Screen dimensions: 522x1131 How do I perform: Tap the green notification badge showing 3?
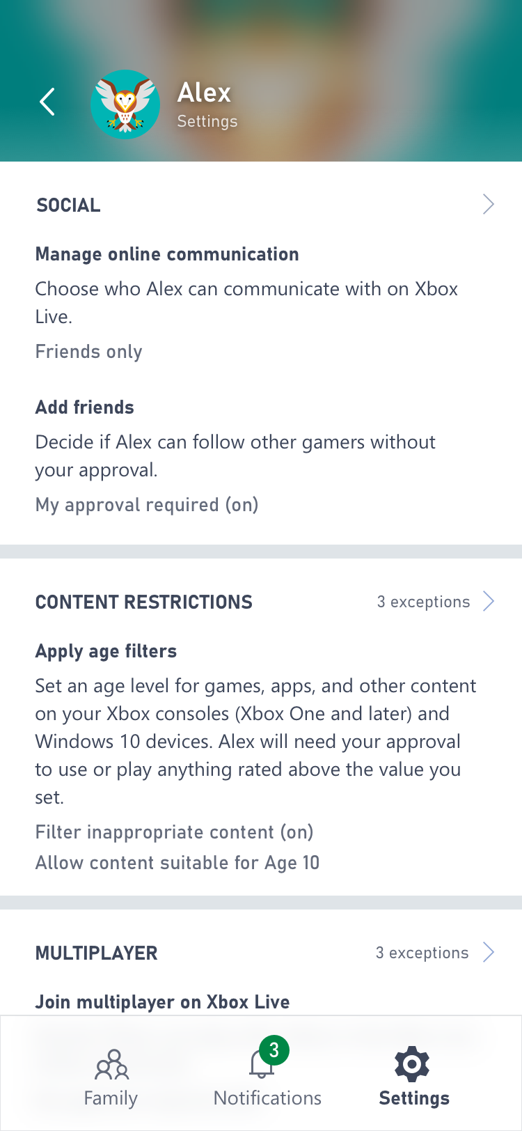tap(274, 1050)
